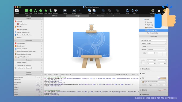Image resolution: width=182 pixels, height=102 pixels.
Task: Click the Fill color swatch preview
Action: tap(163, 78)
